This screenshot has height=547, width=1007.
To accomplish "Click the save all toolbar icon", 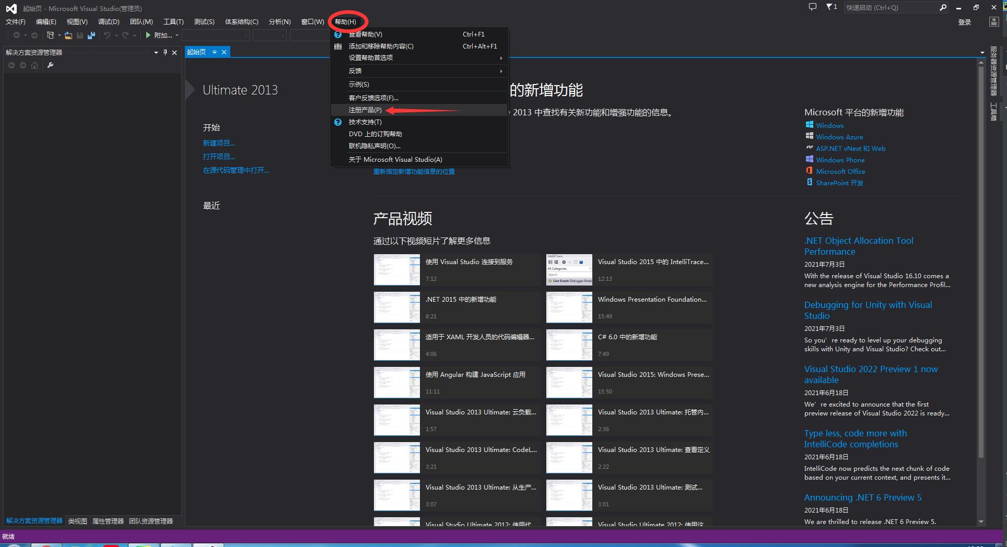I will [91, 35].
